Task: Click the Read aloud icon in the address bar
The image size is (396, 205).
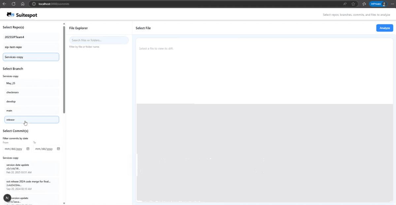Action: [344, 4]
